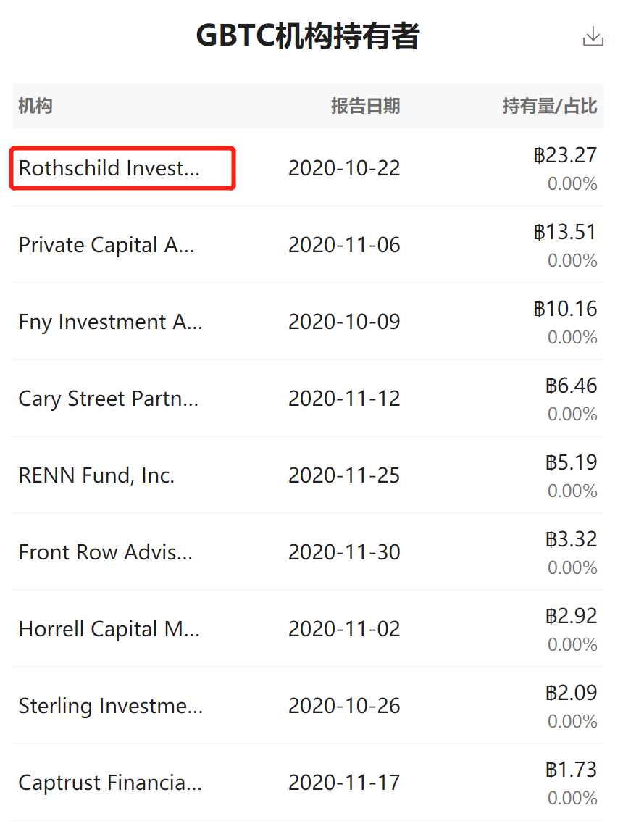Click the 2020-10-26 report date
The image size is (623, 837).
(344, 707)
